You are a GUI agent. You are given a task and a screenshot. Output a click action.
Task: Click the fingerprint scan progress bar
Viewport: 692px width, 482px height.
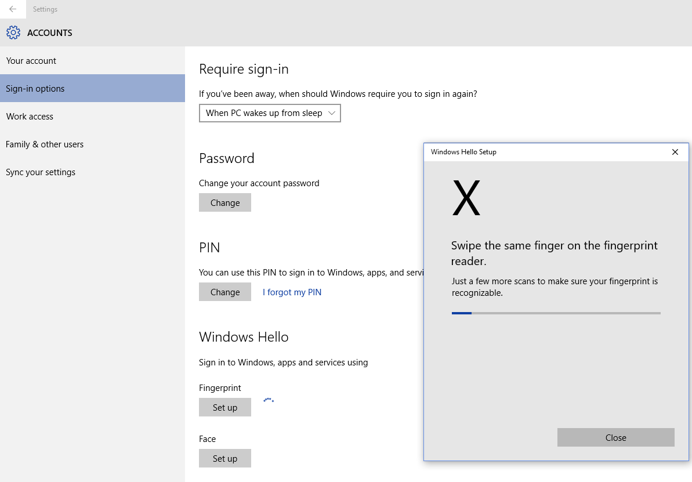click(556, 313)
